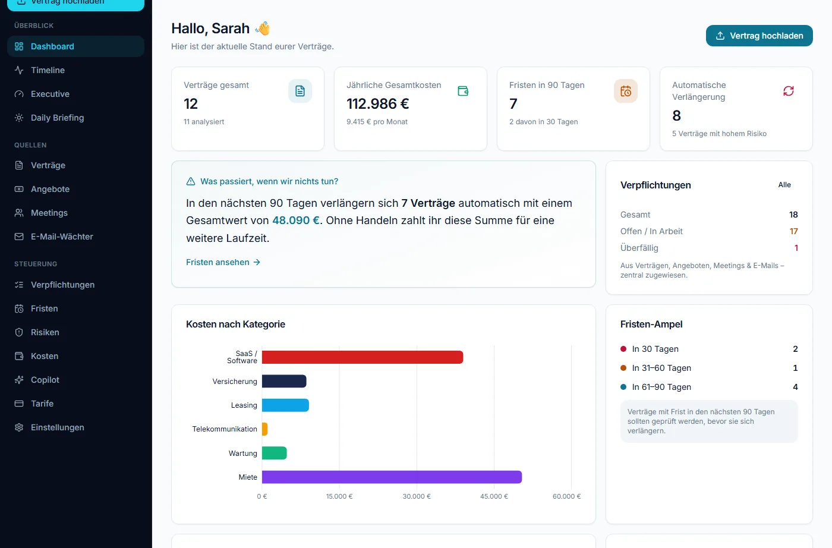Click the dark blue Versicherung bar

pyautogui.click(x=284, y=381)
